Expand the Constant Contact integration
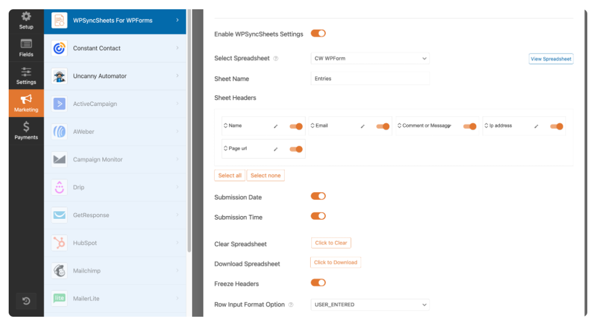The image size is (596, 326). [x=115, y=48]
